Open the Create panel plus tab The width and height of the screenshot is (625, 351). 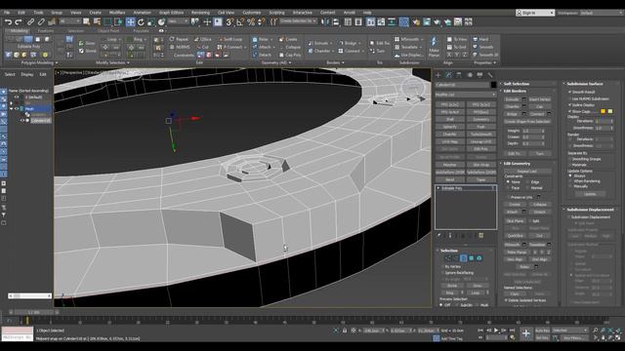coord(438,75)
